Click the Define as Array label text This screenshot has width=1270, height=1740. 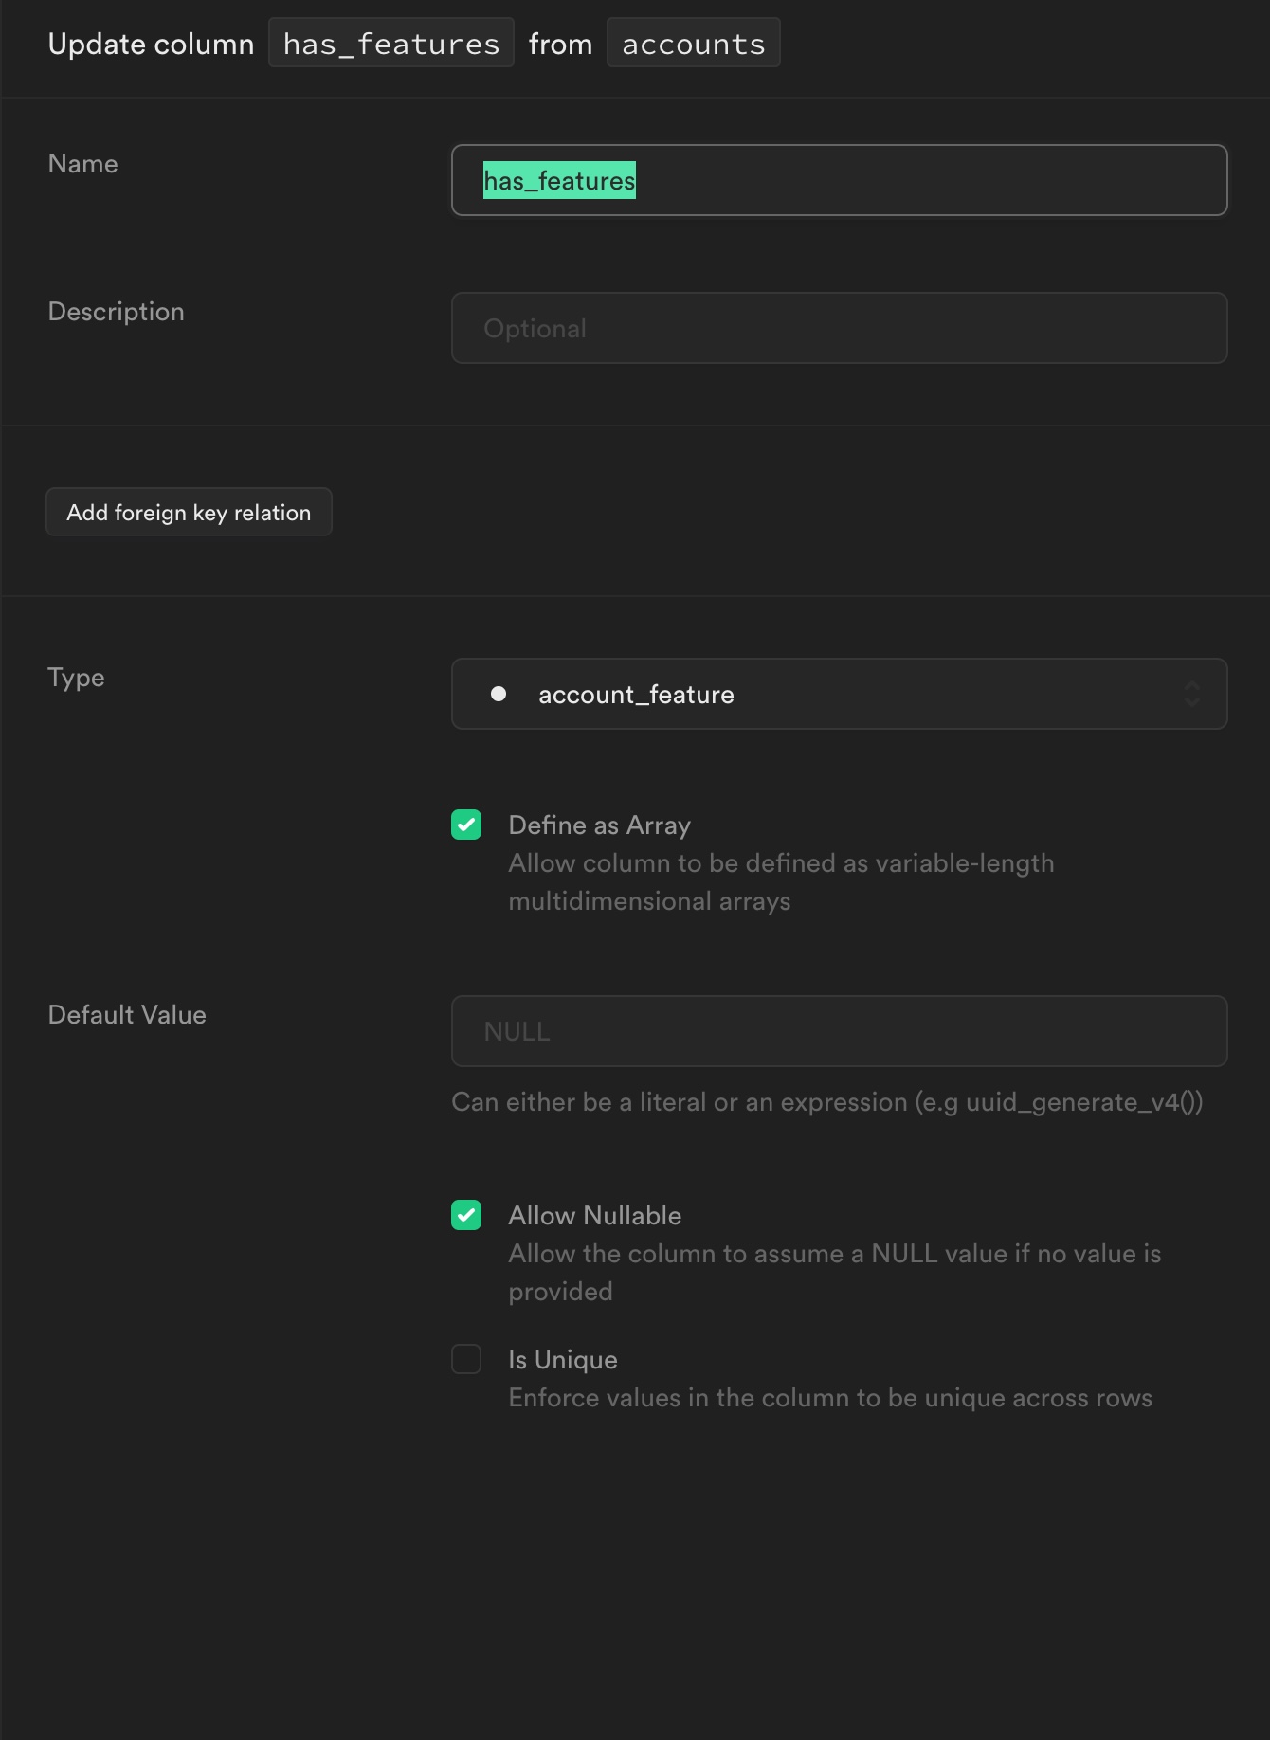[x=600, y=825]
